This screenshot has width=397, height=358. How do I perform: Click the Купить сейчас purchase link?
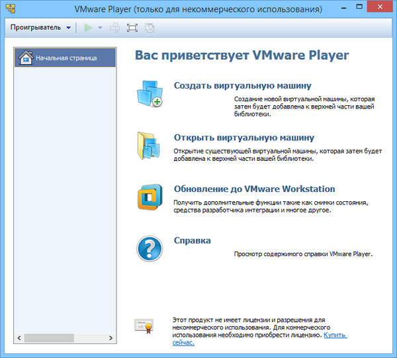pyautogui.click(x=334, y=336)
